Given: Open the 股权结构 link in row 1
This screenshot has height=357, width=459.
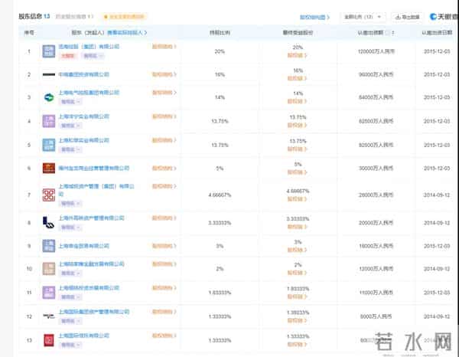Looking at the screenshot, I should coord(164,47).
